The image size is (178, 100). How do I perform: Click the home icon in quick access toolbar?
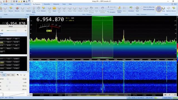[4, 1]
